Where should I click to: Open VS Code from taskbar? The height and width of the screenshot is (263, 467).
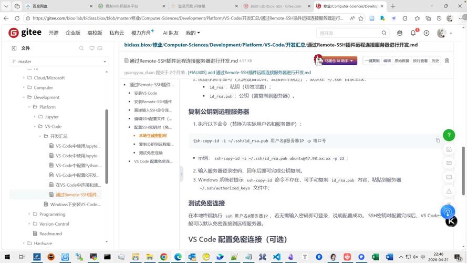pos(277,257)
